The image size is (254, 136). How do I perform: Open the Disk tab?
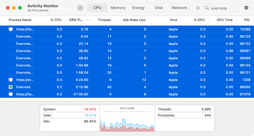click(x=159, y=8)
